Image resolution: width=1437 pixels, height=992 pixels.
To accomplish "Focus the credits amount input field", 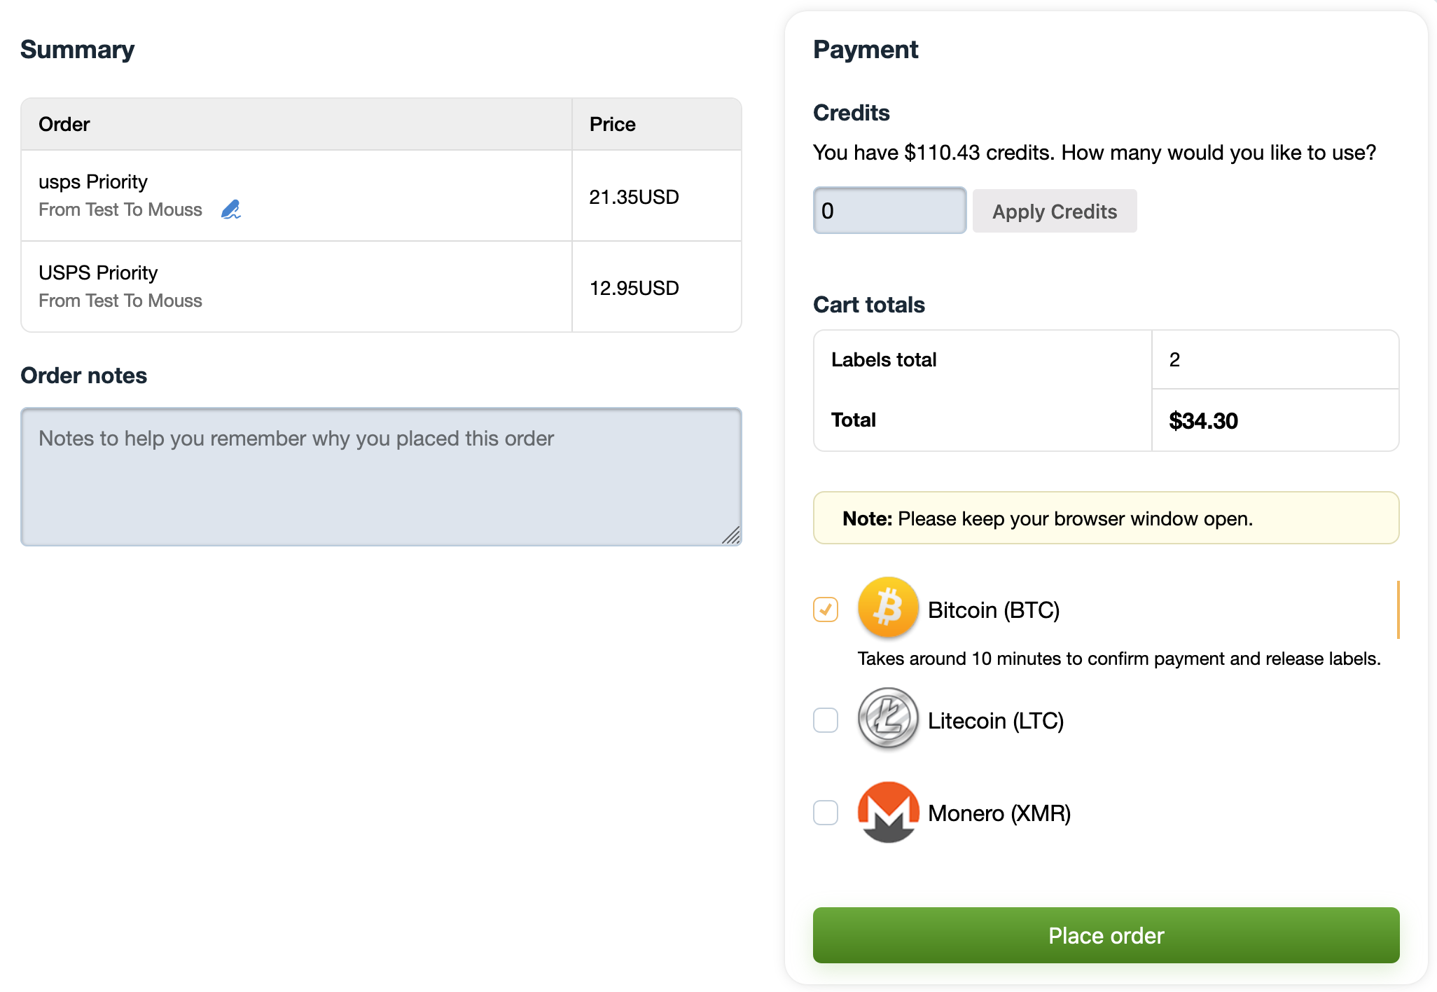I will 889,211.
